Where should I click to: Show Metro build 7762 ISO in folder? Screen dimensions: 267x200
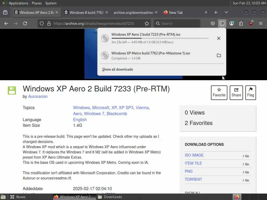[219, 55]
